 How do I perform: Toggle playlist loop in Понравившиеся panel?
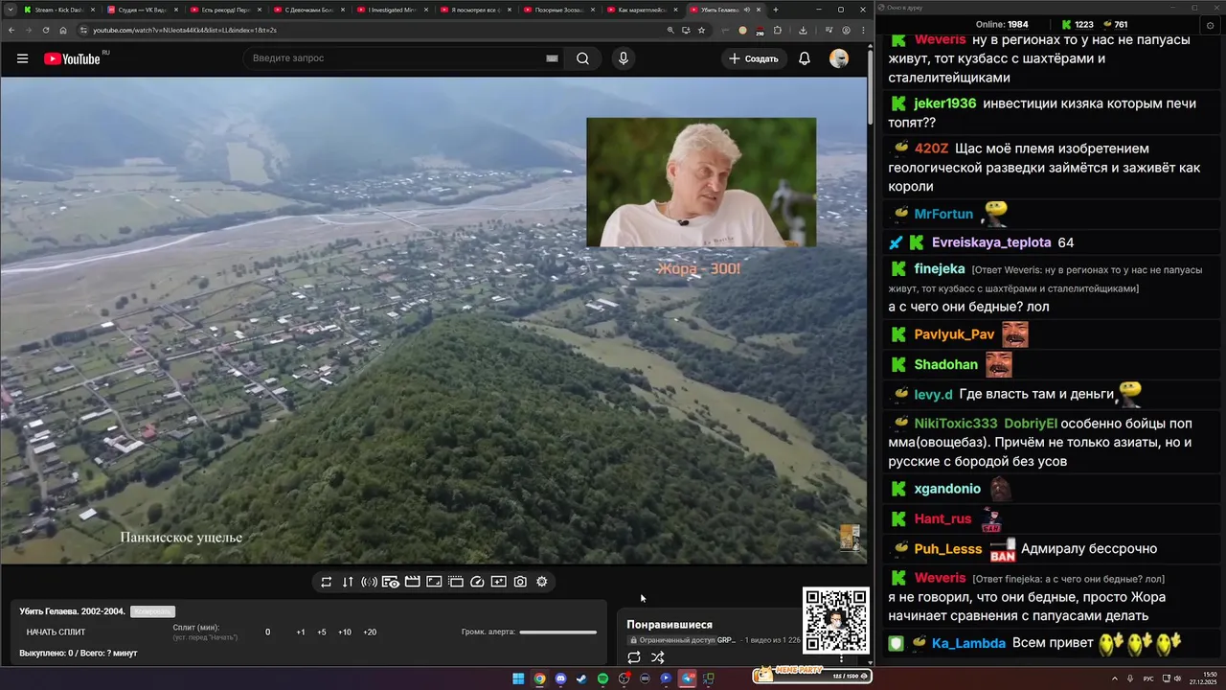(x=634, y=657)
